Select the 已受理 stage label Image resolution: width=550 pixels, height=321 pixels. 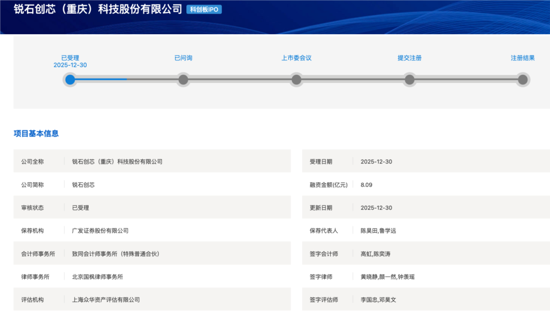pyautogui.click(x=70, y=58)
